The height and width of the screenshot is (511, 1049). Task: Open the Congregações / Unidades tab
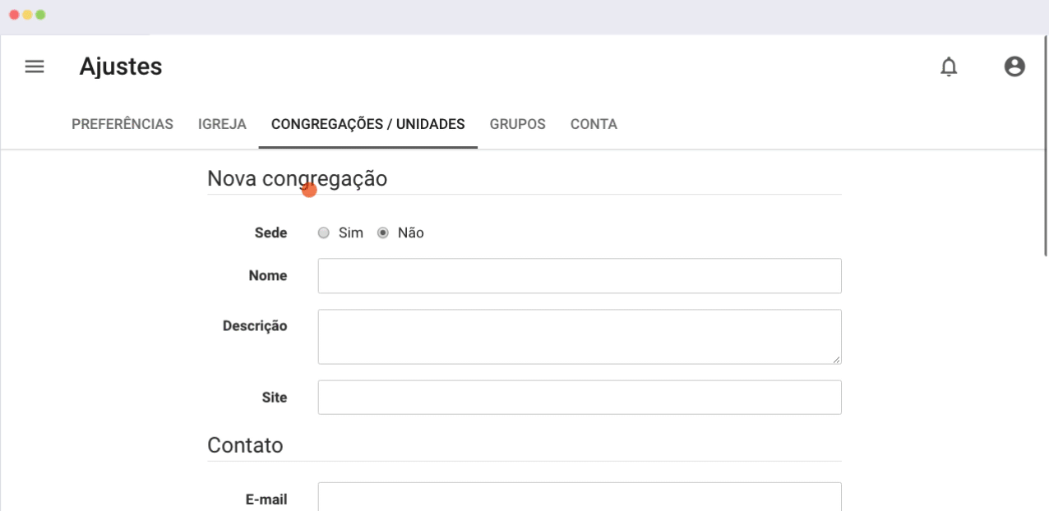(368, 125)
